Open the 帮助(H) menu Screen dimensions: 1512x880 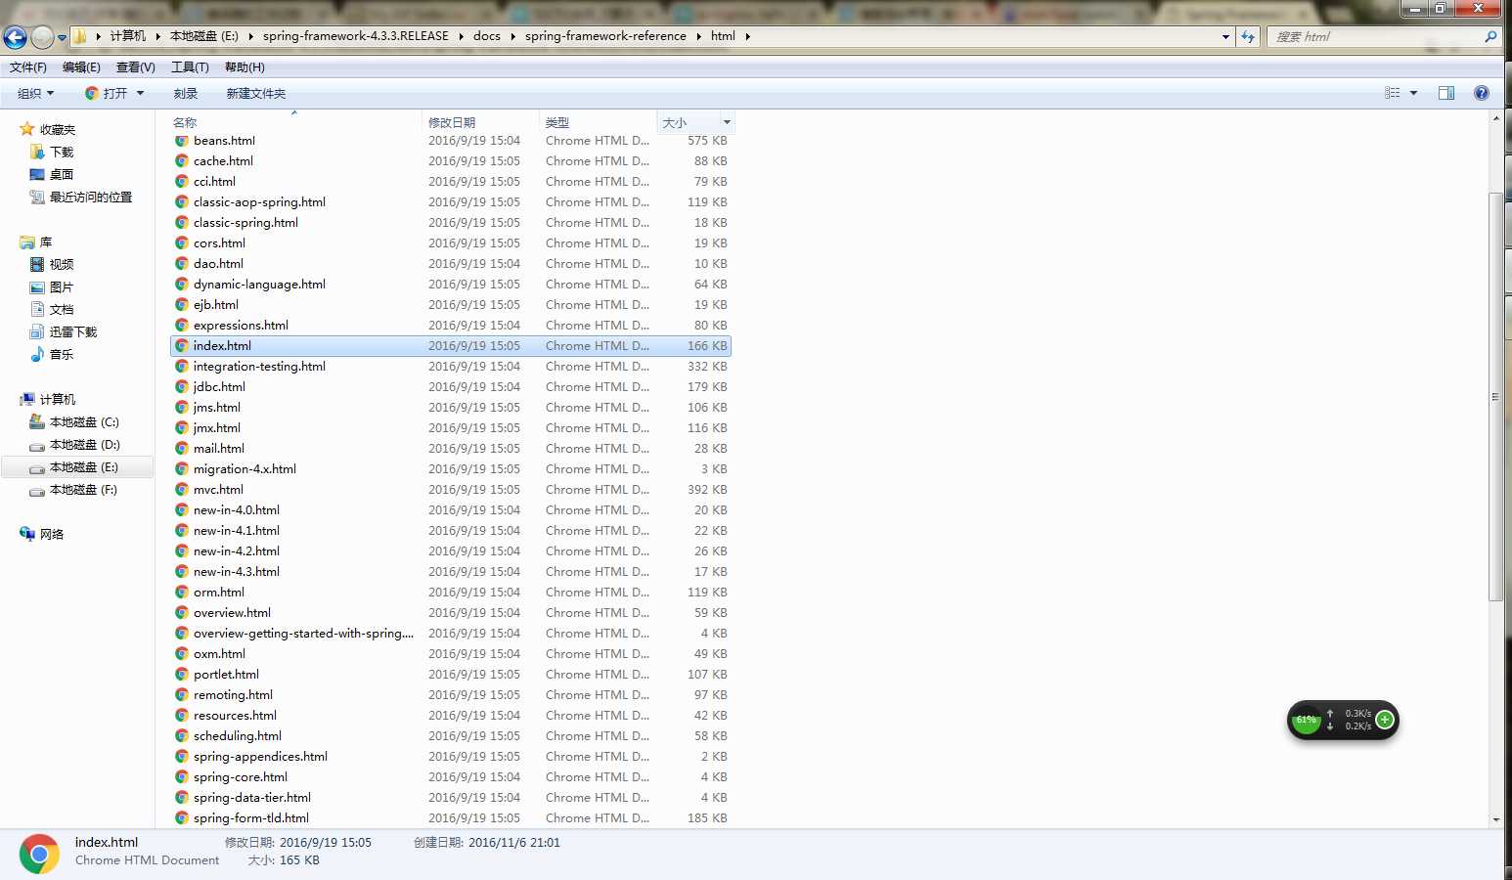pos(245,66)
